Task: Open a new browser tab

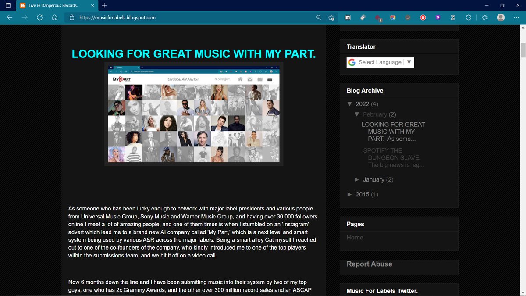Action: (x=104, y=5)
